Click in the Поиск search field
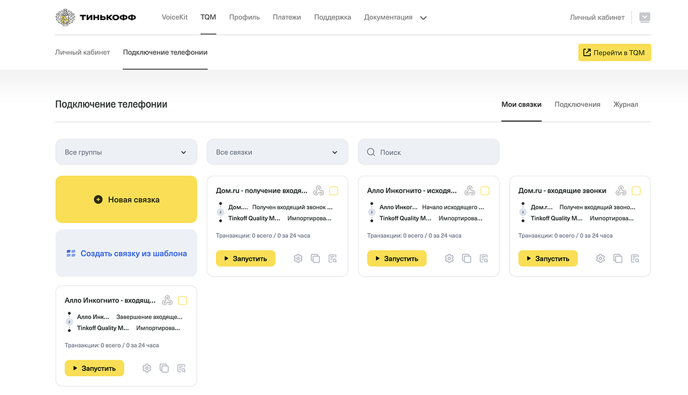 428,152
